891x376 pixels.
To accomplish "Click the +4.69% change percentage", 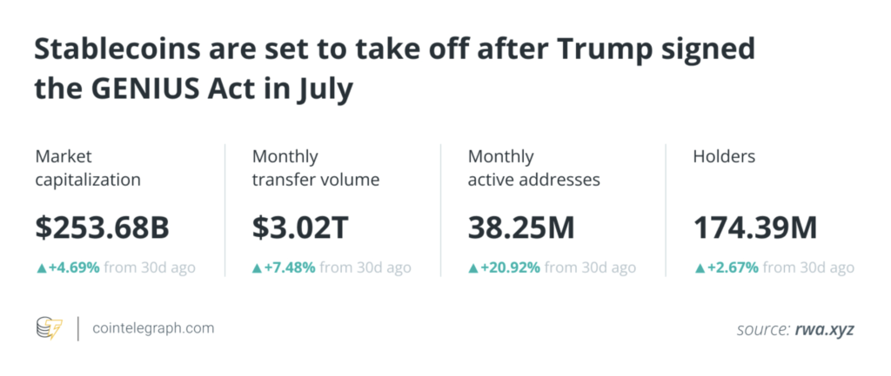I will coord(74,267).
